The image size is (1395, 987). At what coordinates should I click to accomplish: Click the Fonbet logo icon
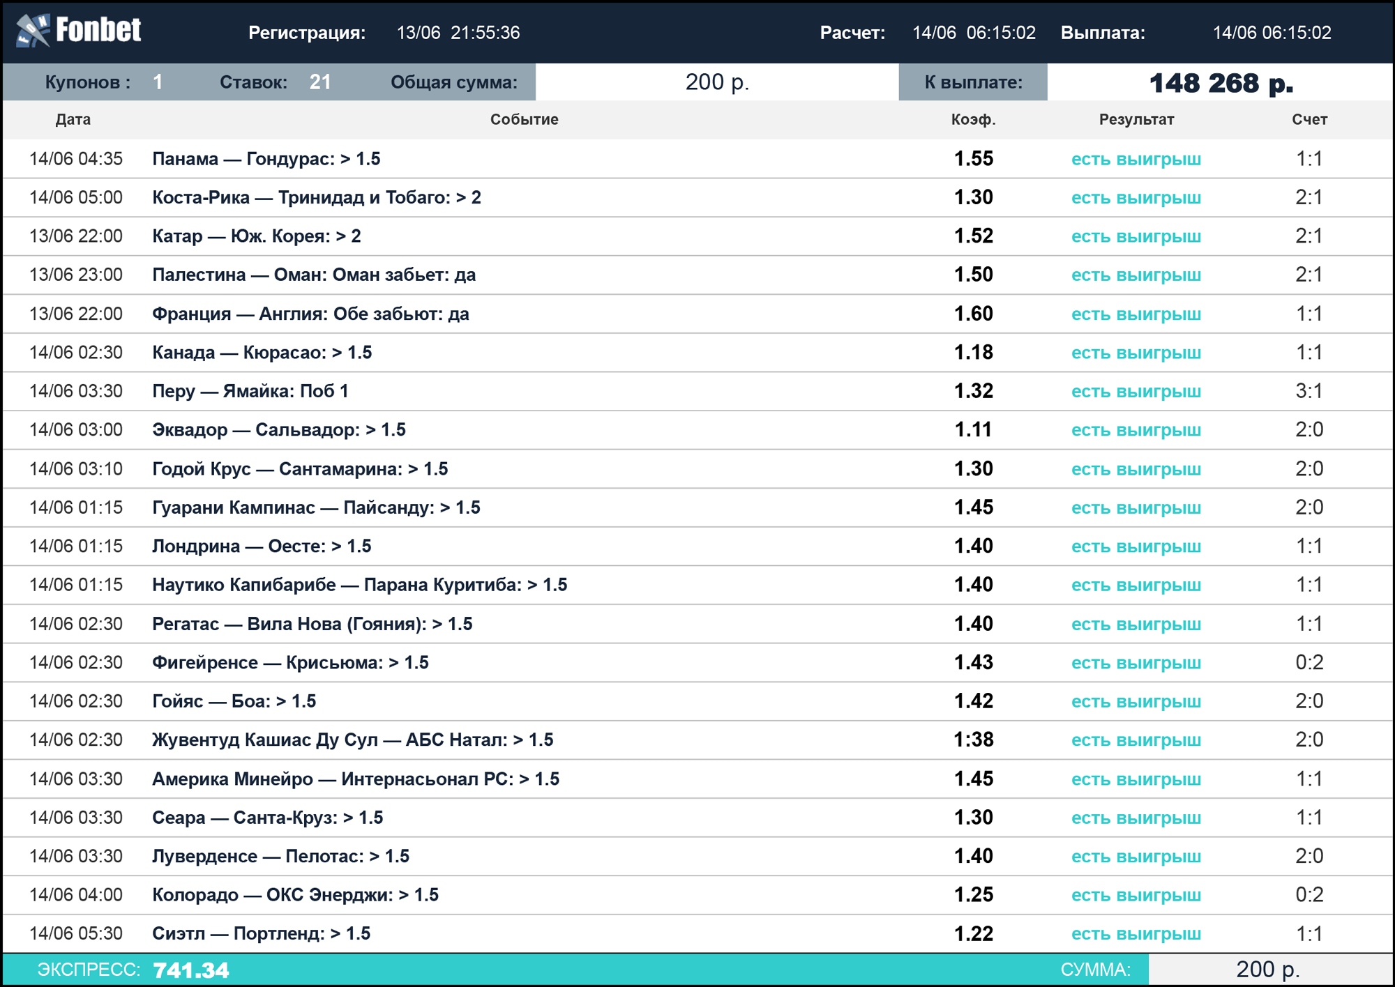pyautogui.click(x=33, y=31)
